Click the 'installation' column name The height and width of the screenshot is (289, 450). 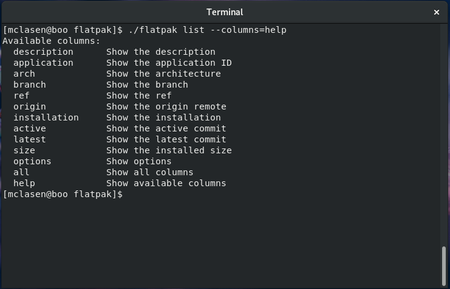[x=46, y=117]
